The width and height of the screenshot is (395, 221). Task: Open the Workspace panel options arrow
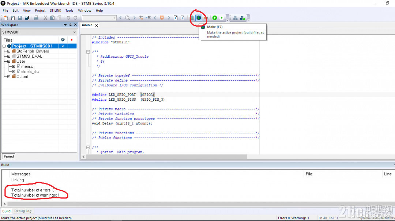click(65, 25)
